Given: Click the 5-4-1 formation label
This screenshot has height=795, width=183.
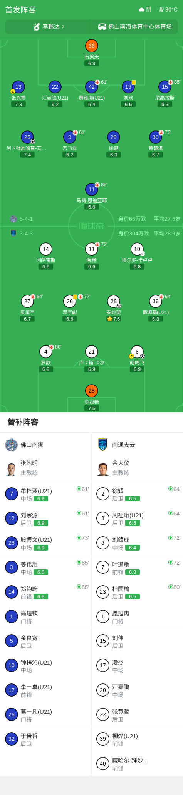Looking at the screenshot, I should tap(26, 219).
